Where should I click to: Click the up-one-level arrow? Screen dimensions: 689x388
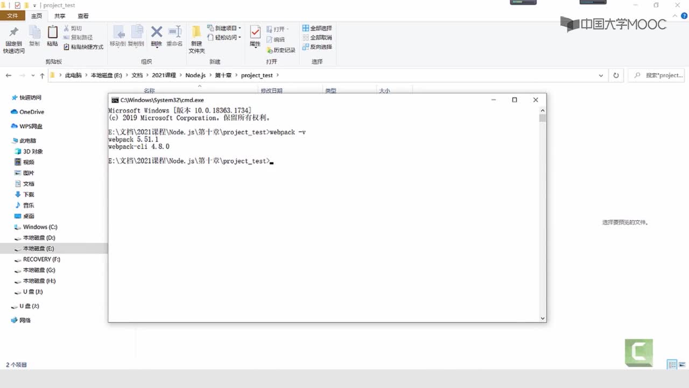coord(43,75)
